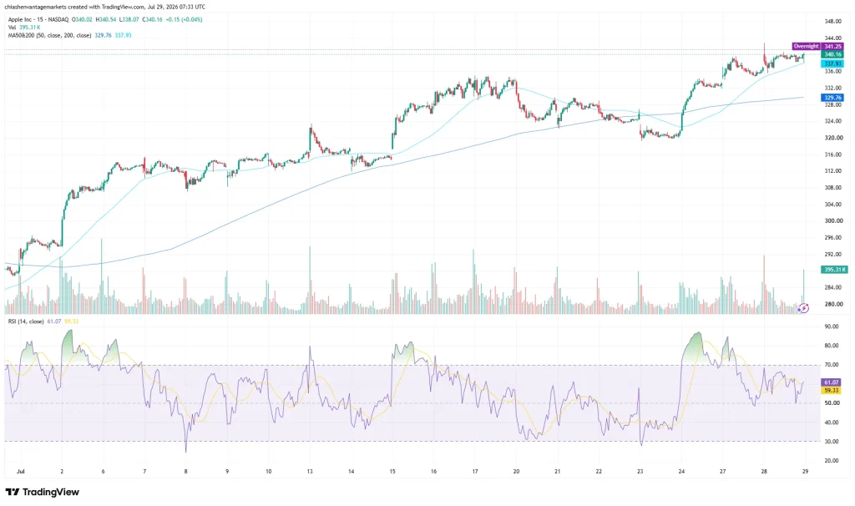Click the "+0.15 (+0.04%)" change value
The height and width of the screenshot is (506, 855).
click(x=184, y=20)
